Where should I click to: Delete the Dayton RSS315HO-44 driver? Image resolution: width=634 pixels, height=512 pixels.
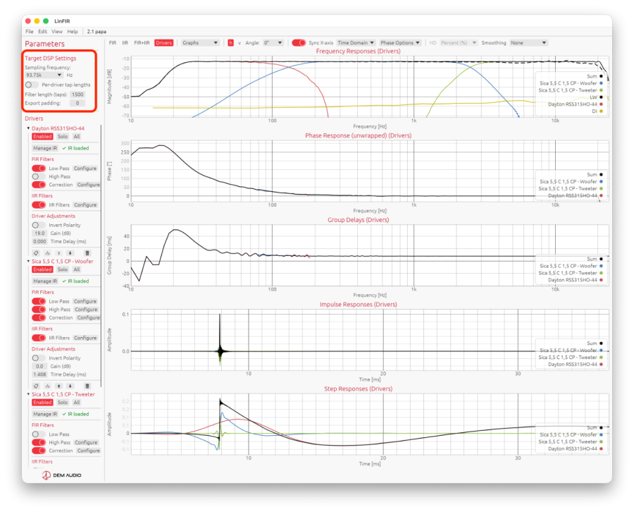(87, 253)
